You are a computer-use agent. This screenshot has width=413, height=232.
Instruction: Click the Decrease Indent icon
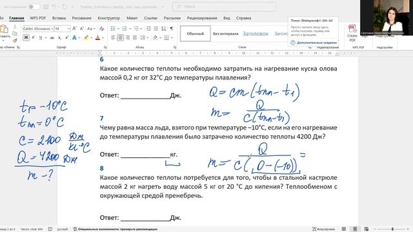pos(148,28)
